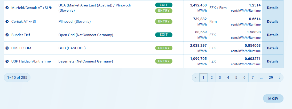The image size is (292, 109).
Task: Expand the Murfeld/Cersak AT->SI row
Action: [x=7, y=8]
